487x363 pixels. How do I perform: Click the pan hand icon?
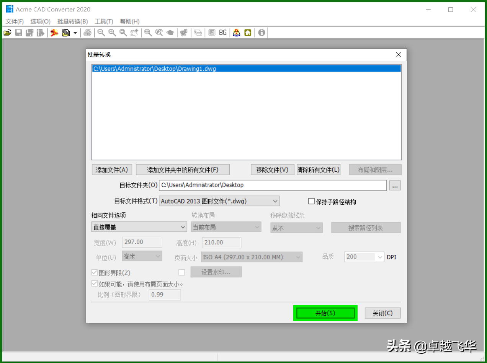pos(134,33)
